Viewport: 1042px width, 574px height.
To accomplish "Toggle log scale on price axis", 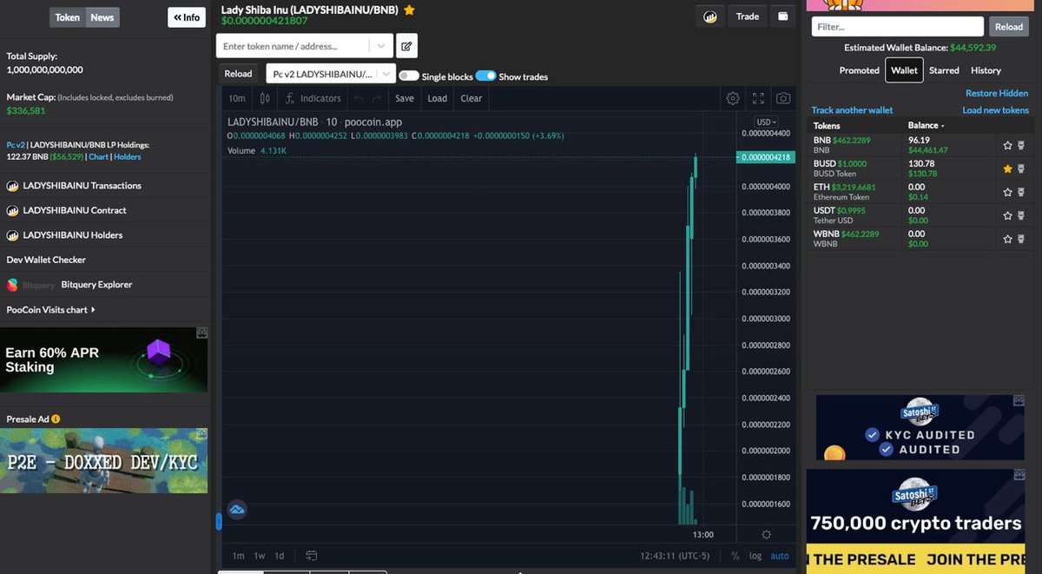I will (x=755, y=556).
